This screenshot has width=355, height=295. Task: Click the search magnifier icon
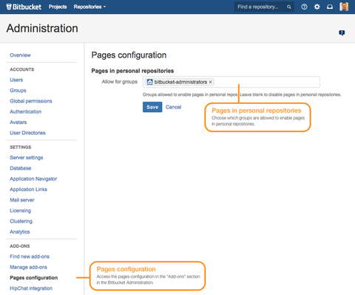289,7
